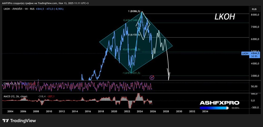Click the 8000,0 price axis label
The height and width of the screenshot is (127, 263).
pyautogui.click(x=255, y=15)
